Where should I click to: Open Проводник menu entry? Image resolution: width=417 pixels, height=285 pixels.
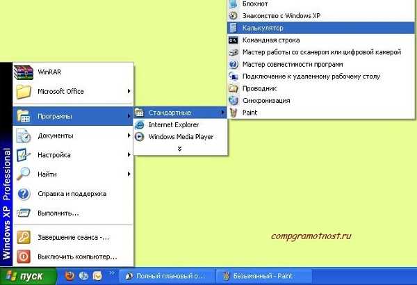pyautogui.click(x=320, y=88)
